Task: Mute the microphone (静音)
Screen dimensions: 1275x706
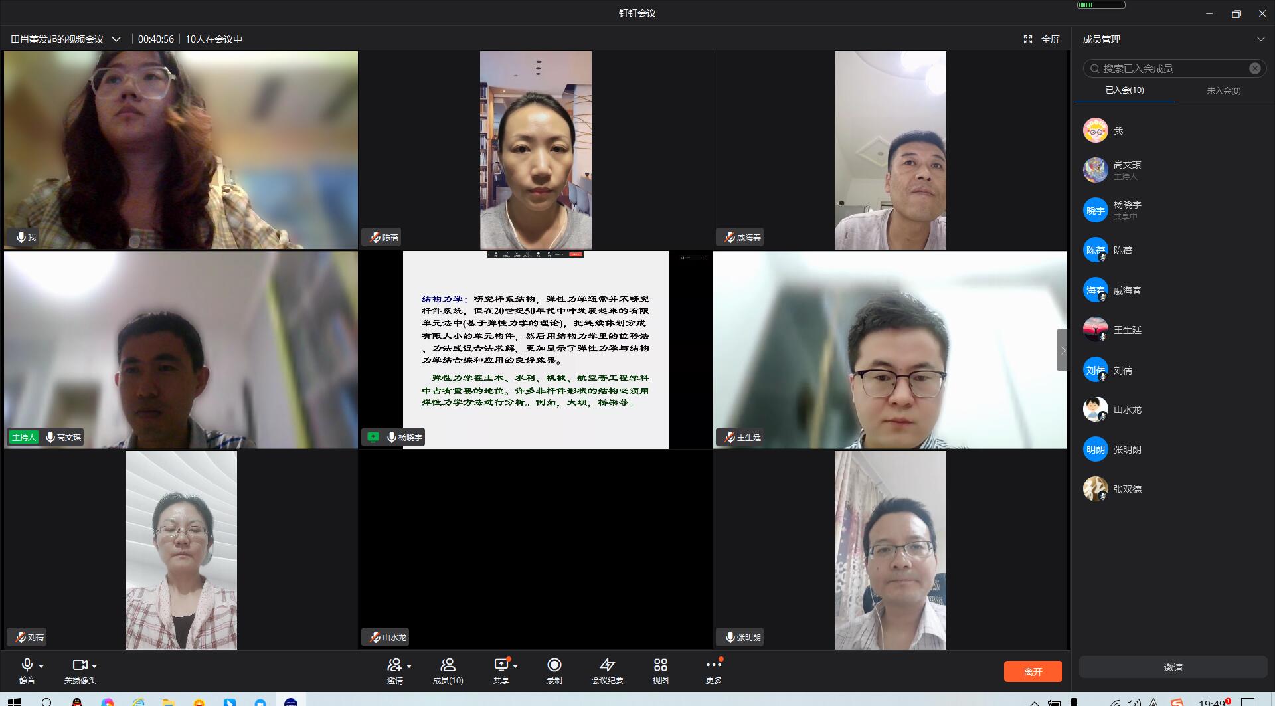Action: point(27,665)
